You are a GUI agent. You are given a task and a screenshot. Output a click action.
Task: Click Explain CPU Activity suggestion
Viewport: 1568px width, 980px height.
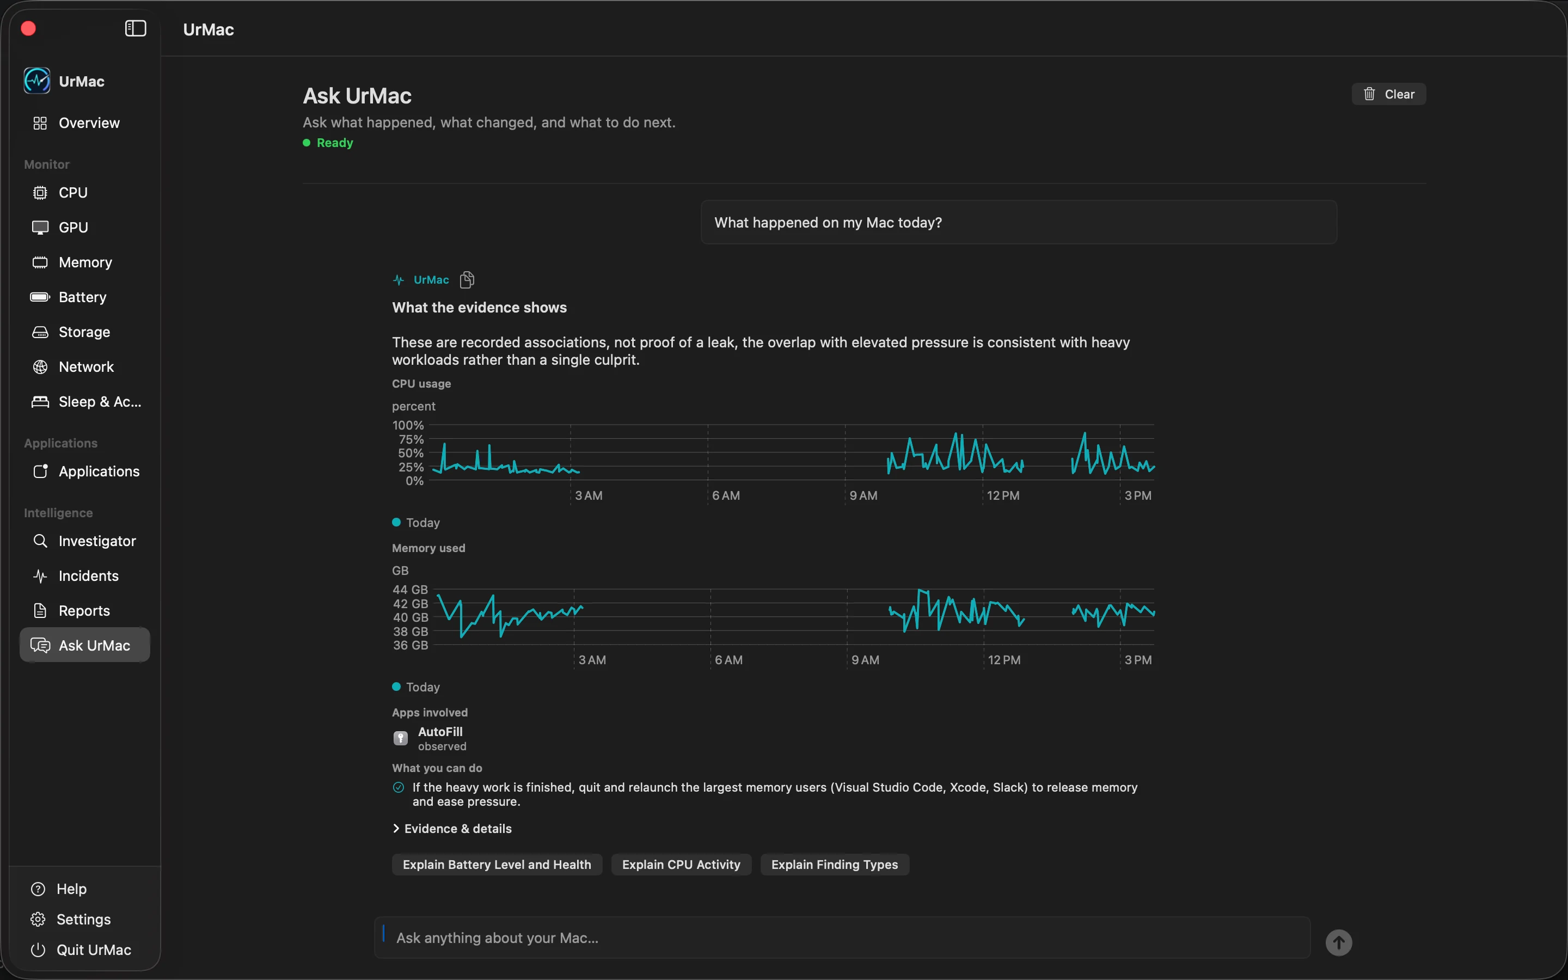point(681,865)
